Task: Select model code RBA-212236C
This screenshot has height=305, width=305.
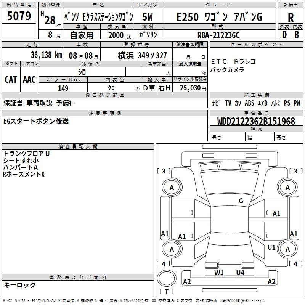Action: click(x=218, y=35)
